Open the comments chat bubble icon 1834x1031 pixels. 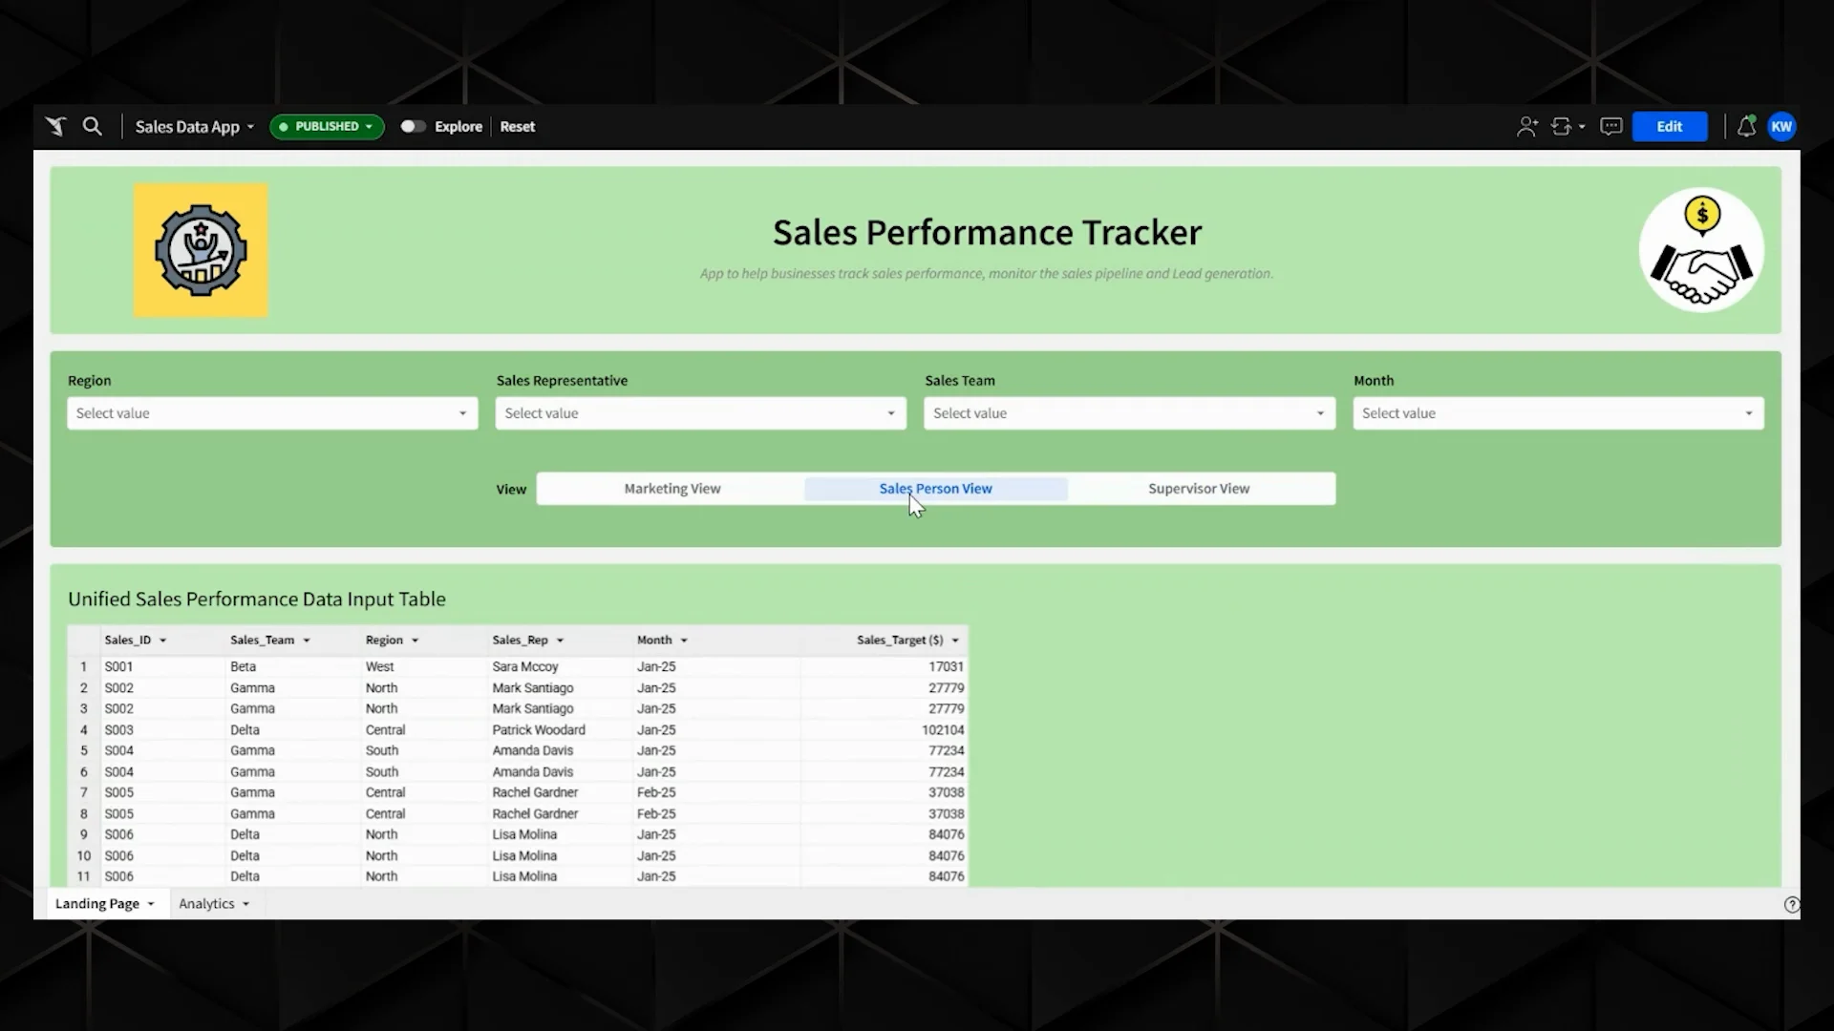tap(1610, 126)
